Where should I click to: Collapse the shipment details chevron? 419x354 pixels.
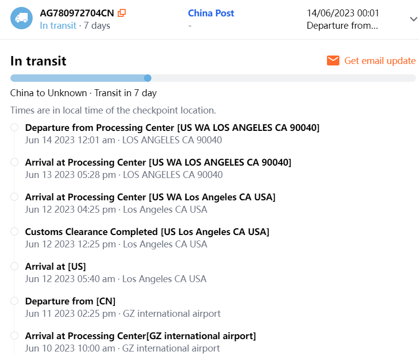(414, 19)
